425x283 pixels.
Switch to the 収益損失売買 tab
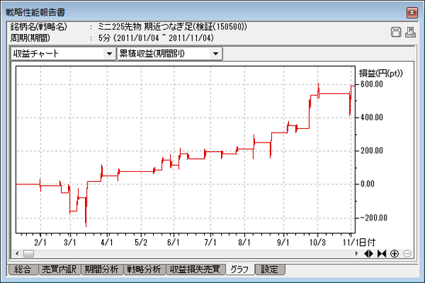tap(195, 269)
